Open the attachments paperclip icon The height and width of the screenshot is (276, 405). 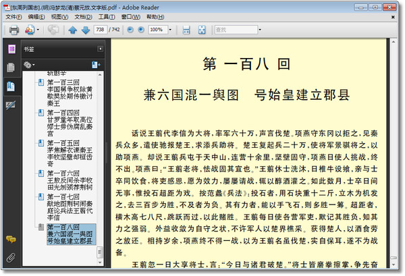tap(11, 258)
